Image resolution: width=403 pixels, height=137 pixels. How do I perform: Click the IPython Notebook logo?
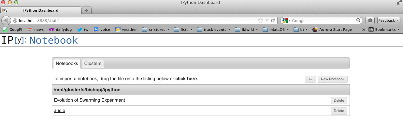(x=40, y=40)
